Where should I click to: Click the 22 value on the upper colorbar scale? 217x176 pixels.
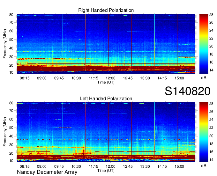(x=211, y=38)
